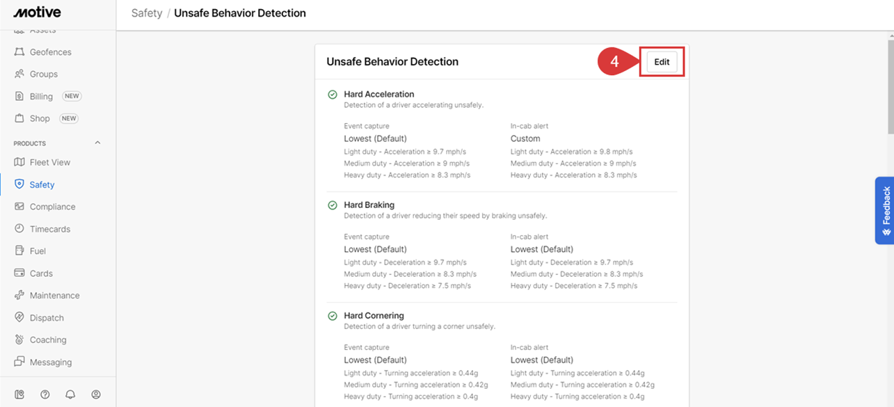
Task: Open the help question mark icon
Action: pyautogui.click(x=45, y=394)
